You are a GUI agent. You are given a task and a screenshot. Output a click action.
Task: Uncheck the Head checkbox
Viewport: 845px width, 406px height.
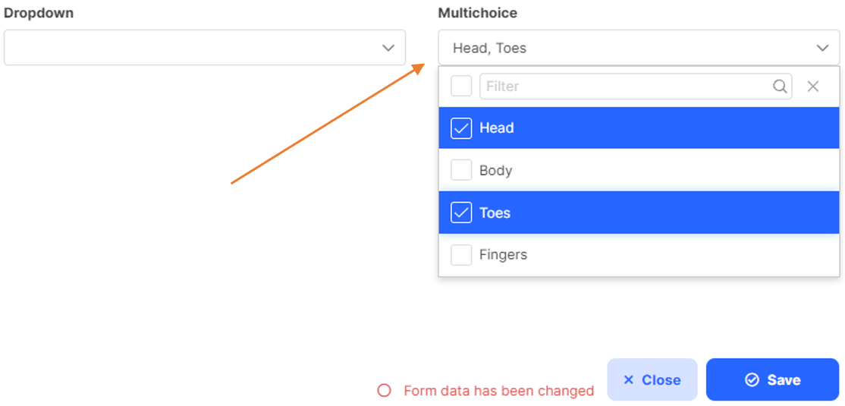[x=461, y=128]
